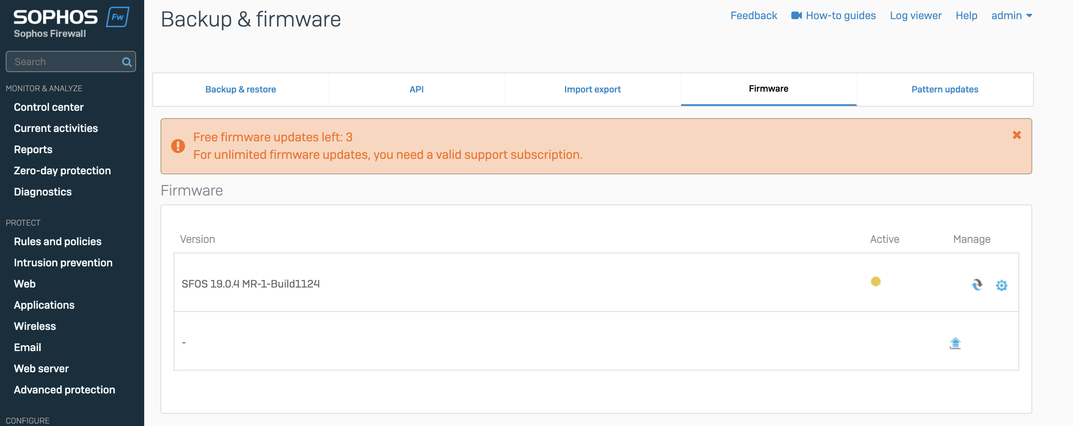This screenshot has width=1073, height=426.
Task: Switch to the Backup & restore tab
Action: [240, 90]
